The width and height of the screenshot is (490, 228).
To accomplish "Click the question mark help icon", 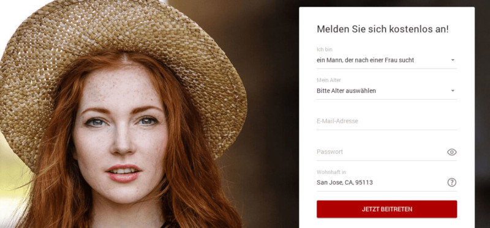I will coord(451,183).
